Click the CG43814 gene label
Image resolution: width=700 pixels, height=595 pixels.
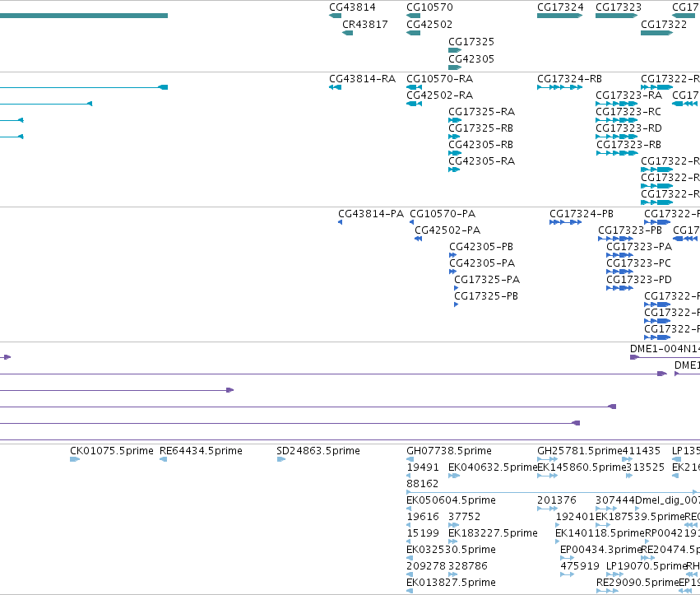(x=352, y=7)
